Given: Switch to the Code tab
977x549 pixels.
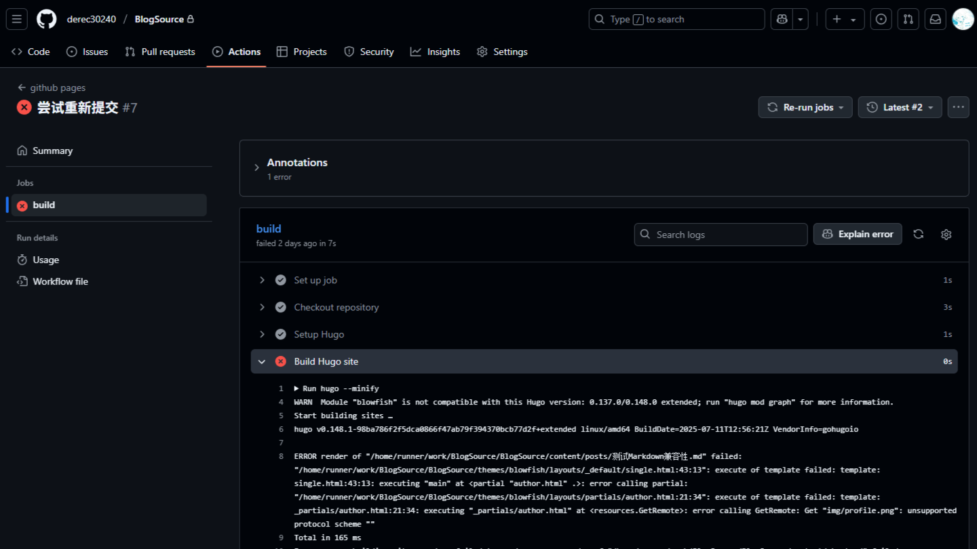Looking at the screenshot, I should (x=31, y=52).
